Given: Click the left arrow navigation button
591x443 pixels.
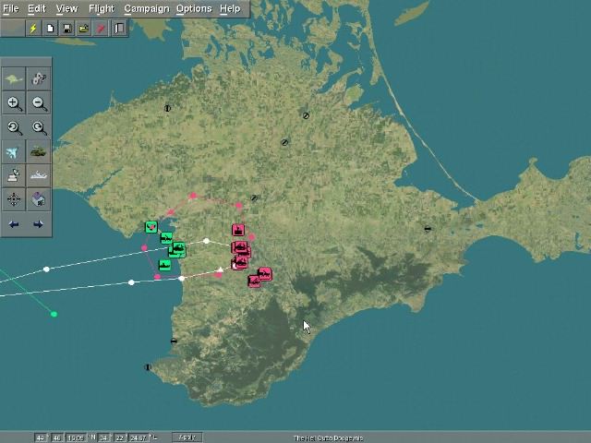Looking at the screenshot, I should point(14,224).
